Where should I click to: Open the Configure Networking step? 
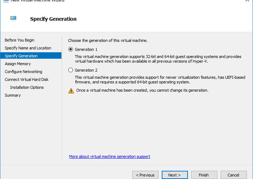24,72
